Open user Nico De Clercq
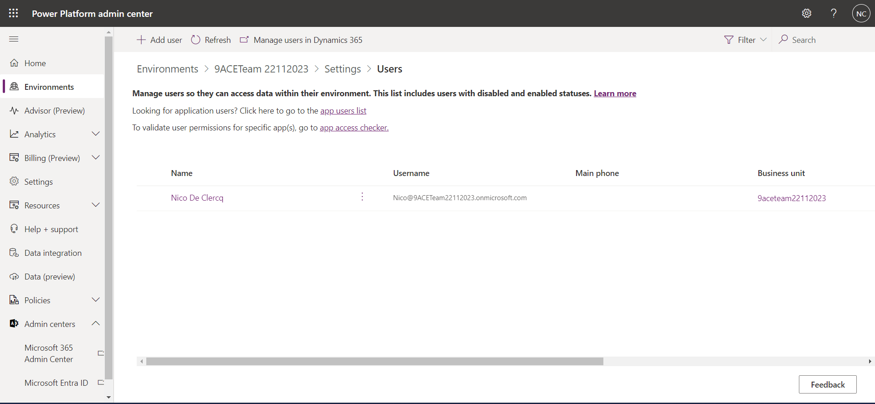Image resolution: width=875 pixels, height=404 pixels. pyautogui.click(x=197, y=198)
